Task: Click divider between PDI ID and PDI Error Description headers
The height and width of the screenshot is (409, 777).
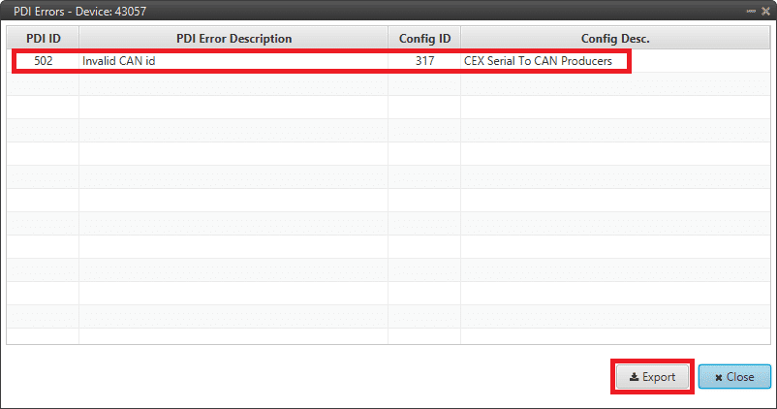Action: point(78,38)
